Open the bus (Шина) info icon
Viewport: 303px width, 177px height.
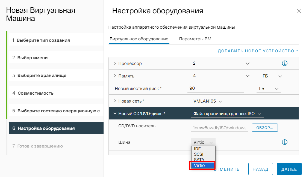(284, 142)
